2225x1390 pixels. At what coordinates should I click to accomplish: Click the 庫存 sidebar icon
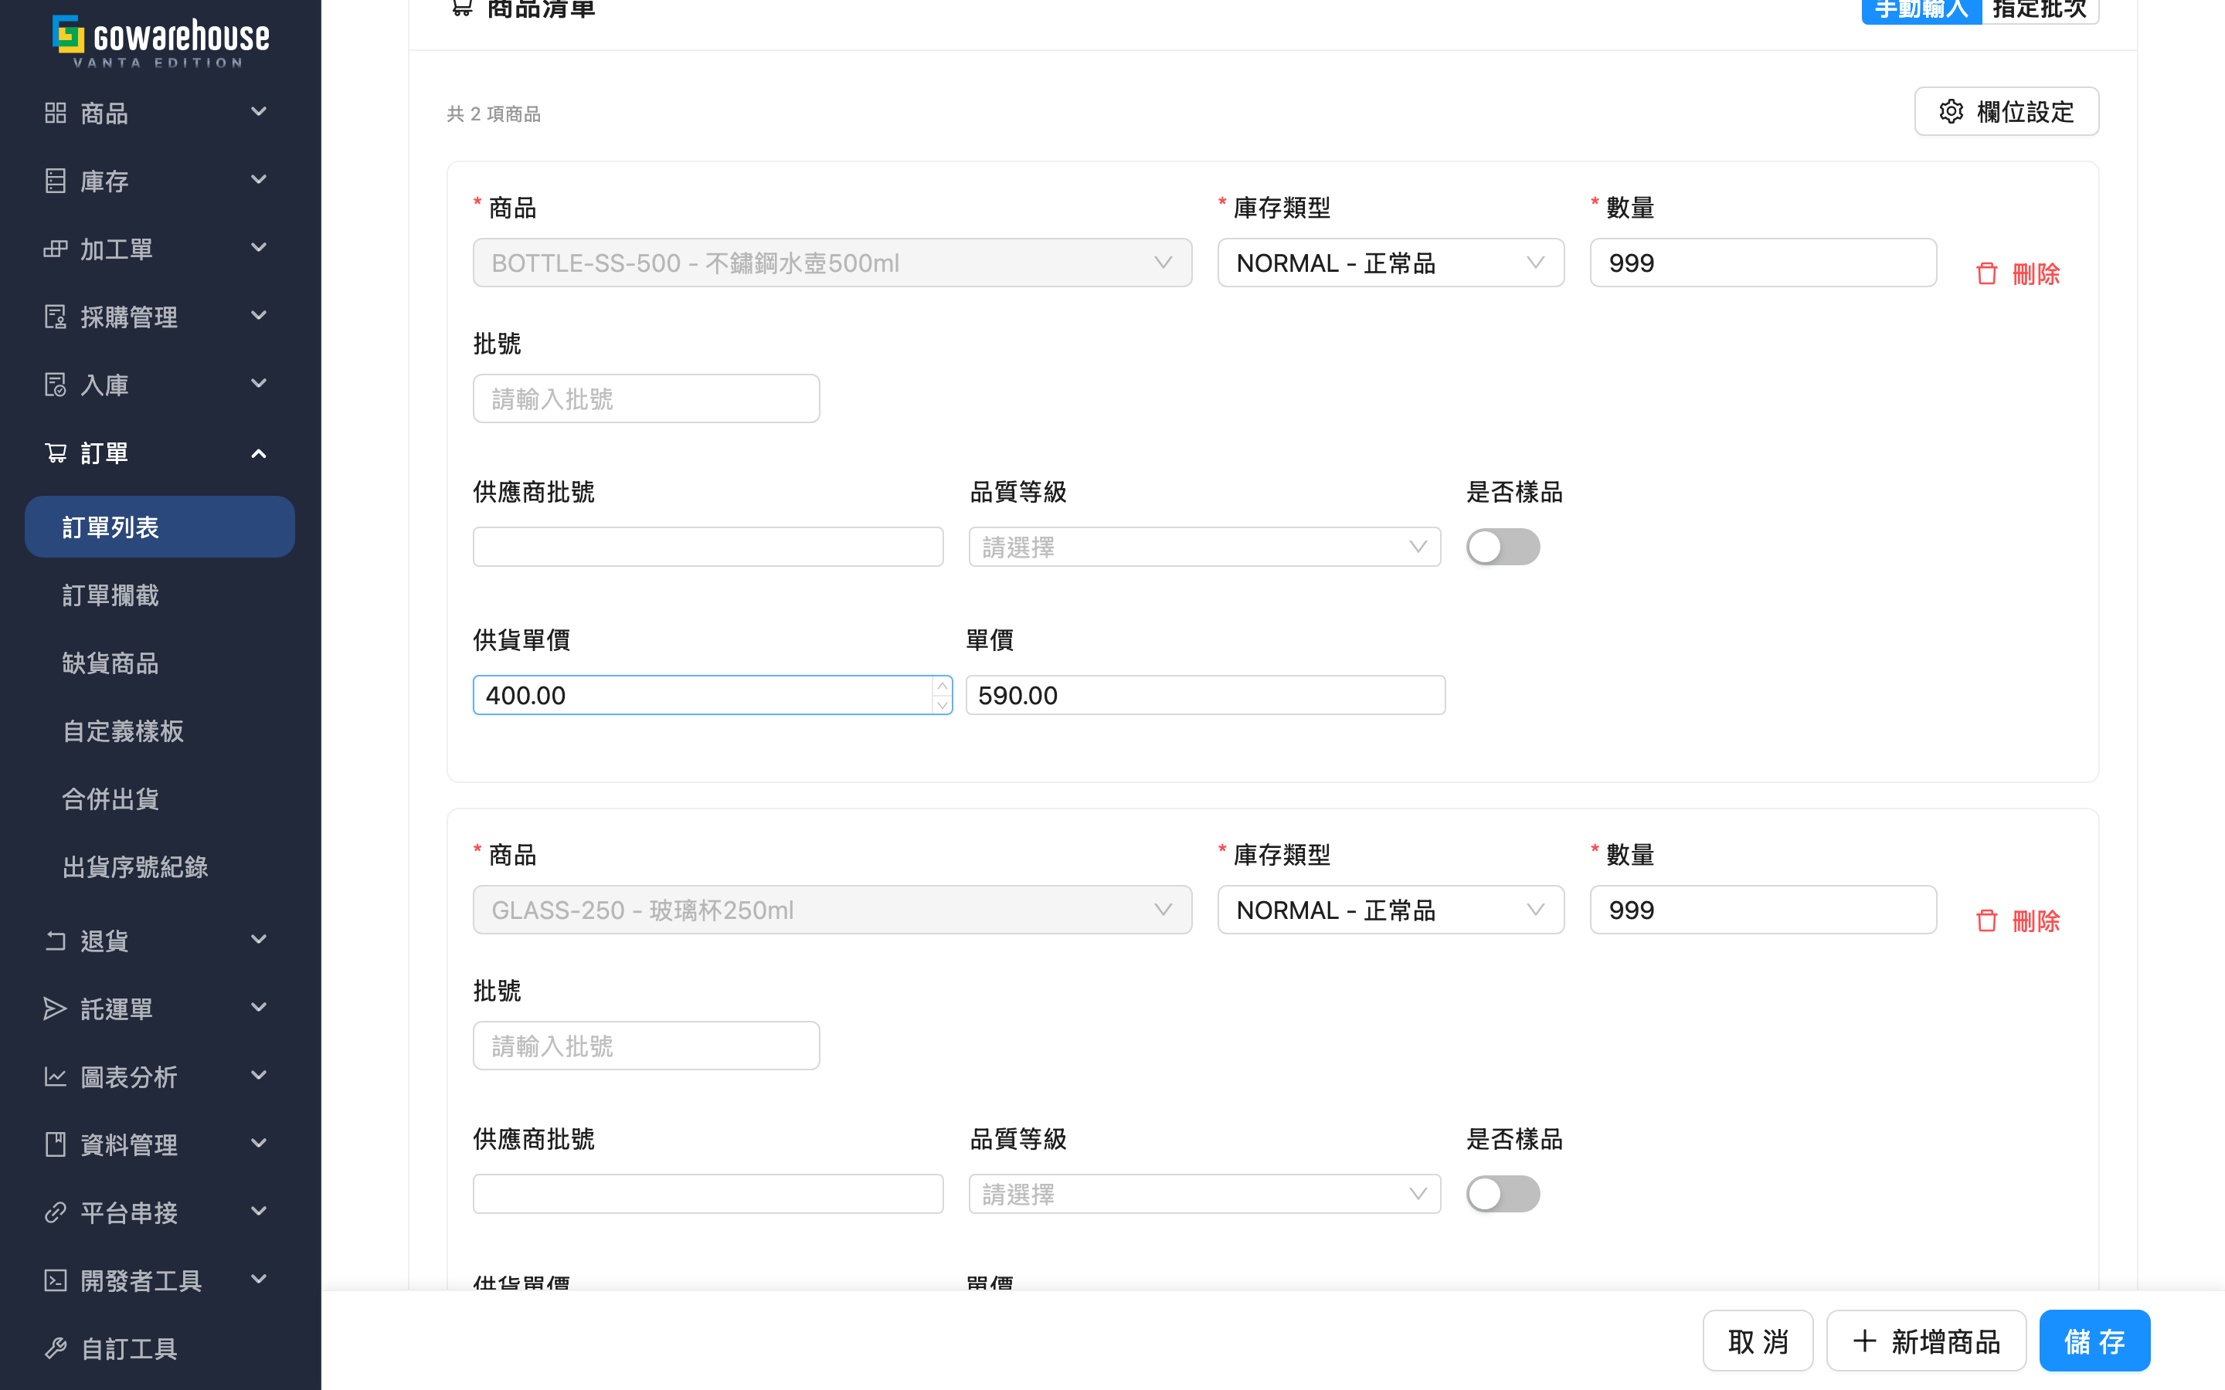click(x=55, y=181)
